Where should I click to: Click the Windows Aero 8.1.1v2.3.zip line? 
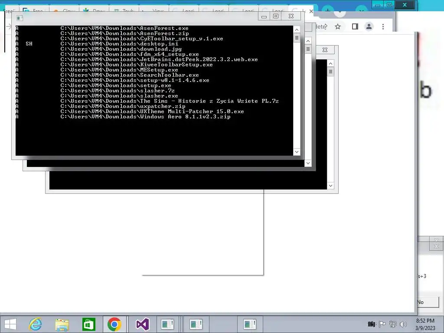pyautogui.click(x=145, y=117)
